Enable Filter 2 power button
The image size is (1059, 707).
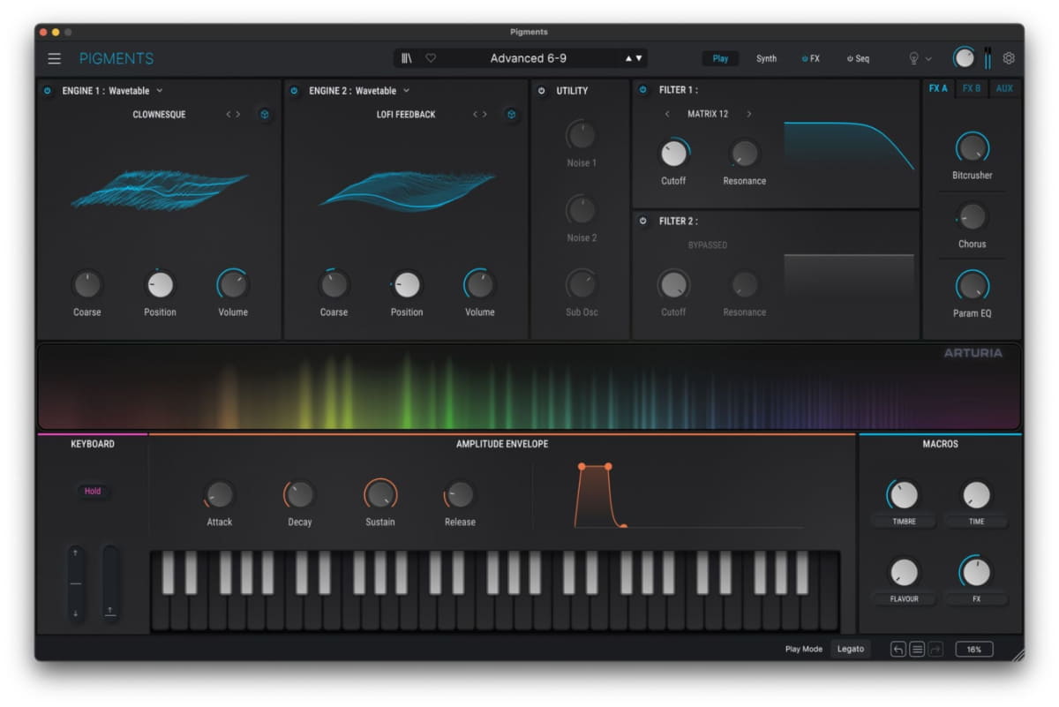(x=642, y=221)
